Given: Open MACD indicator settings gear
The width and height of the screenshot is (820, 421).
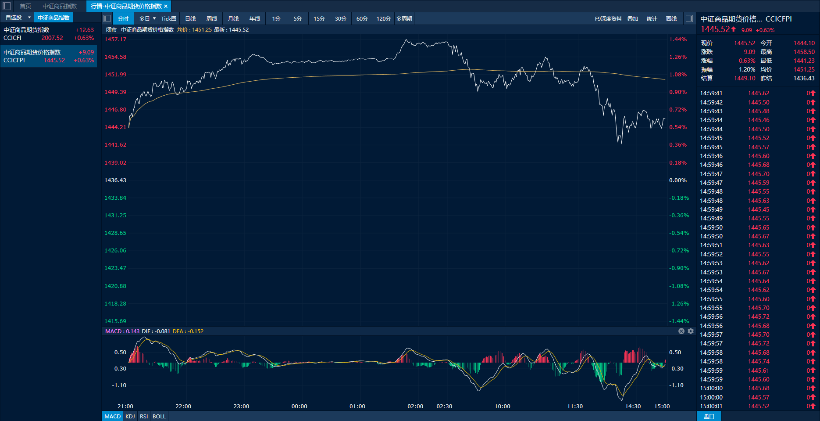Looking at the screenshot, I should pos(691,331).
